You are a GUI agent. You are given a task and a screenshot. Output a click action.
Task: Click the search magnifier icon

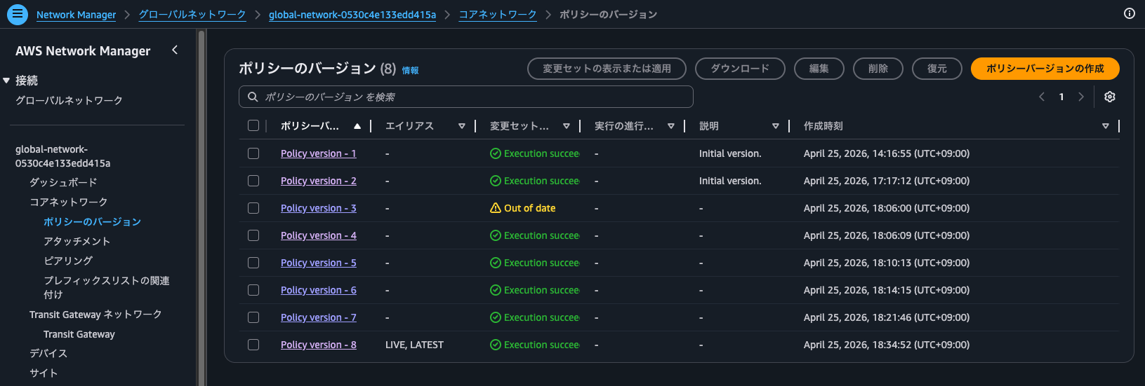(253, 97)
